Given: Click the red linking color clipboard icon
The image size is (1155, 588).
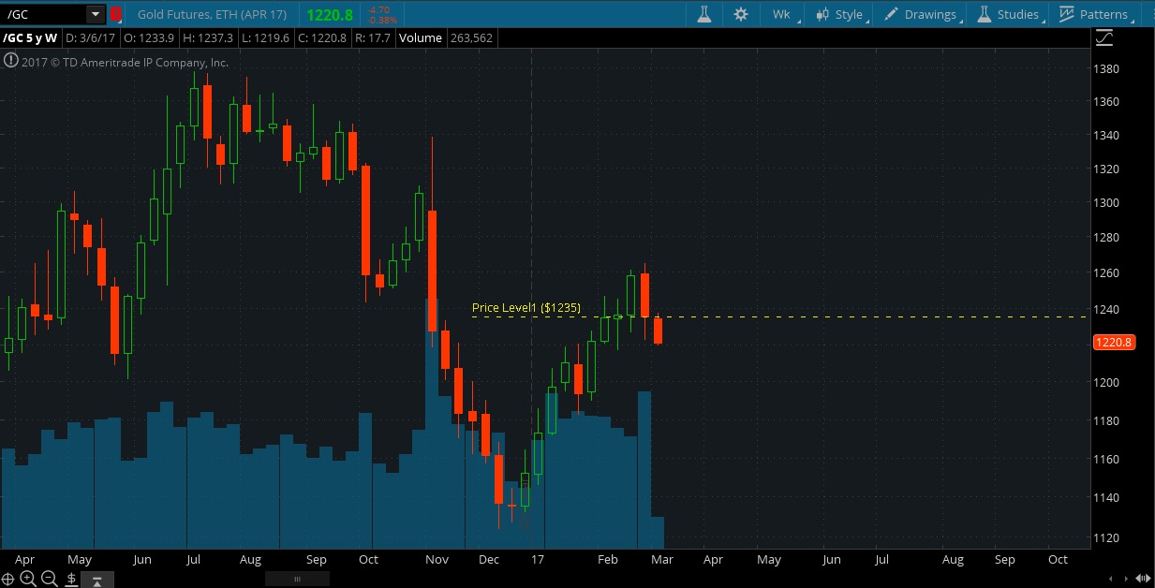Looking at the screenshot, I should click(116, 14).
